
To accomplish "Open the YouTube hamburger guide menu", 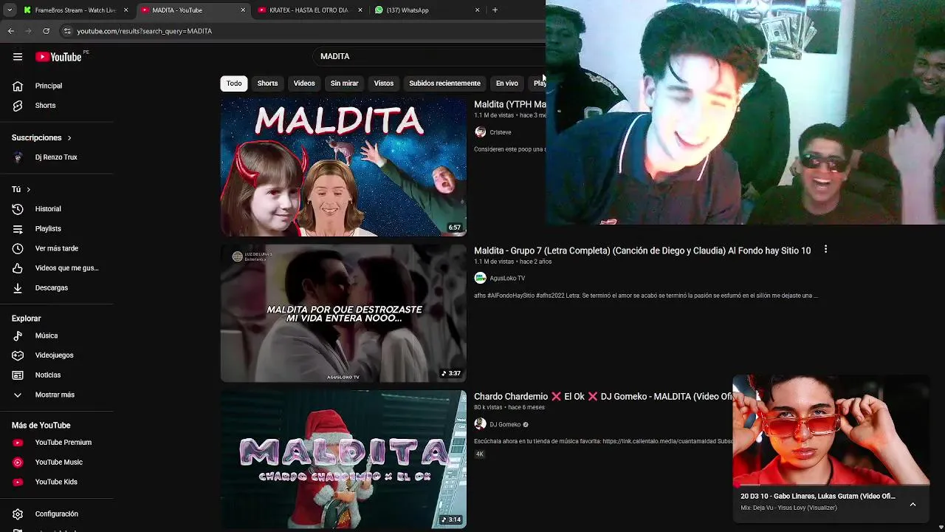I will click(x=18, y=57).
